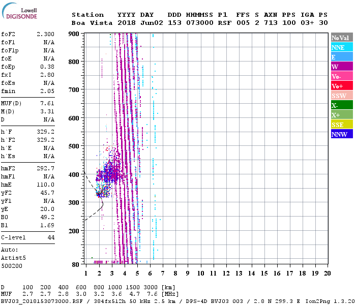This screenshot has width=356, height=305.
Task: Select the SSE yellow legend swatch
Action: pos(342,125)
